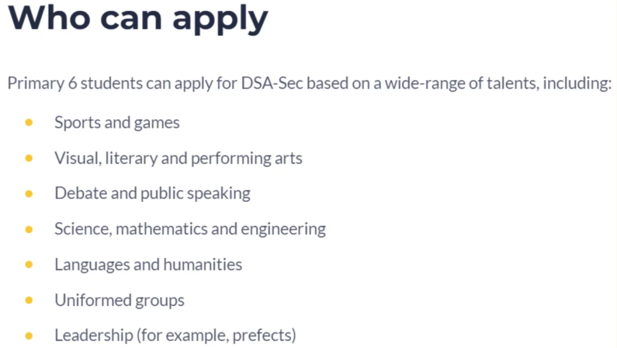Screen dimensions: 617x348
Task: Click the introductory sentence about DSA-Sec
Action: [x=310, y=84]
